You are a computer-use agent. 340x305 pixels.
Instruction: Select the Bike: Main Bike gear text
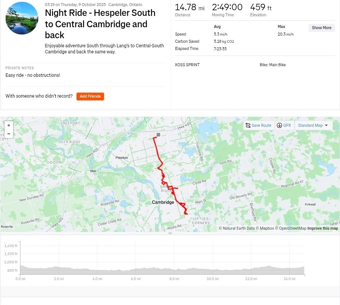coord(273,65)
